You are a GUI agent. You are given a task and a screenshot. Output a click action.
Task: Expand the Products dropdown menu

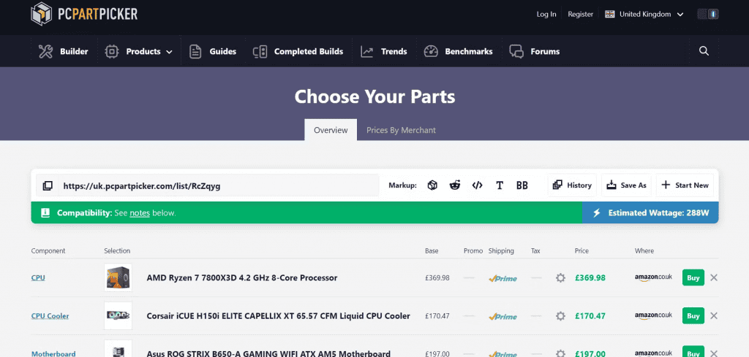click(x=138, y=52)
